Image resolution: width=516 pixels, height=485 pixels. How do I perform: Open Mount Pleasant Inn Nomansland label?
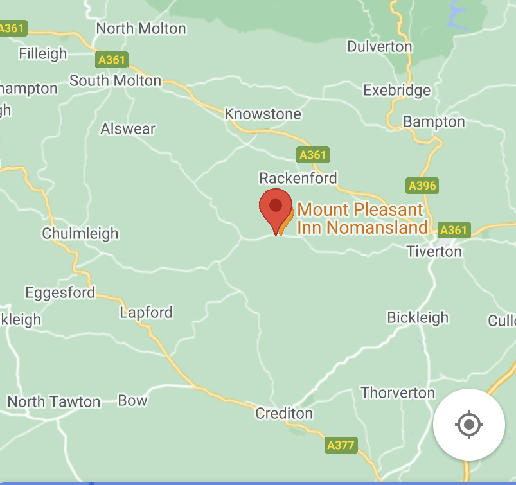[x=362, y=218]
